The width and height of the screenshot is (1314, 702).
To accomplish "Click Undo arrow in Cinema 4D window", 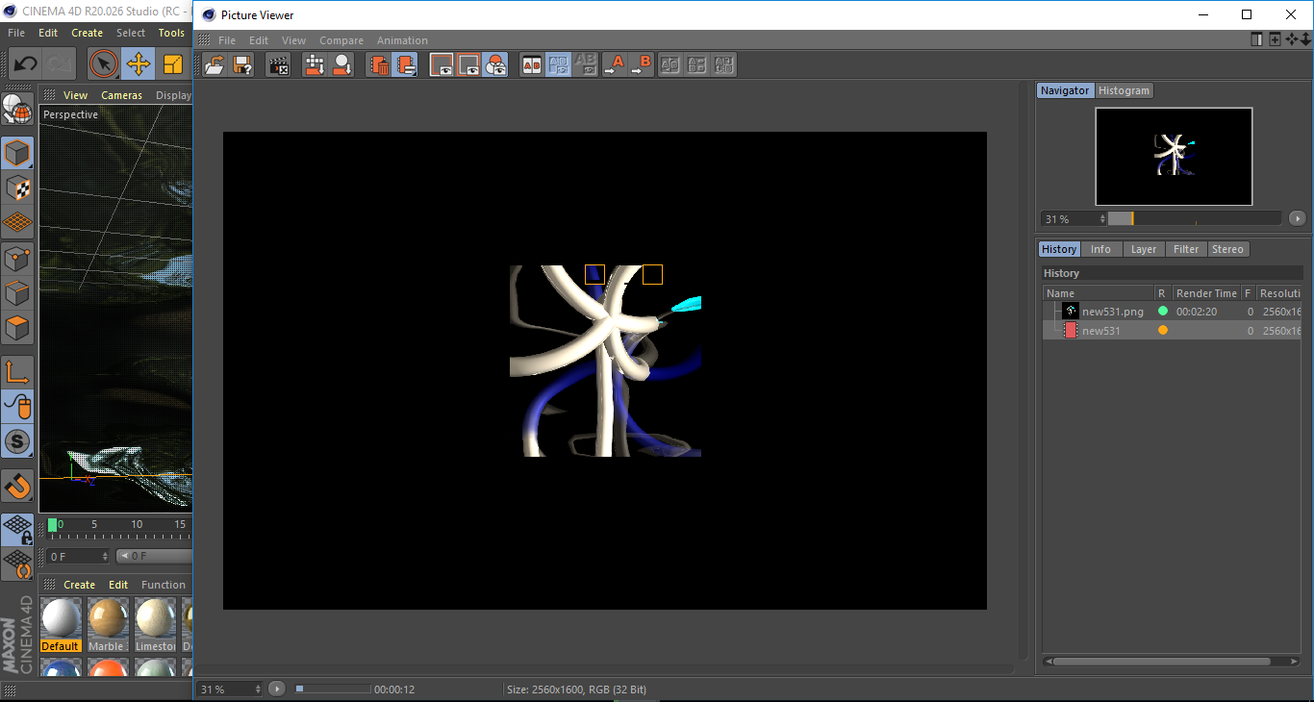I will (25, 63).
